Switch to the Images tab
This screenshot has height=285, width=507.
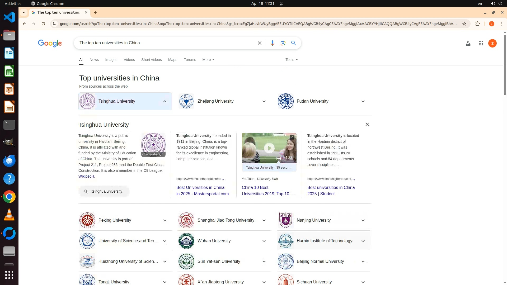(x=111, y=60)
